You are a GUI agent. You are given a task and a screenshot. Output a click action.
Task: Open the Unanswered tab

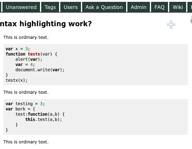coord(21,7)
